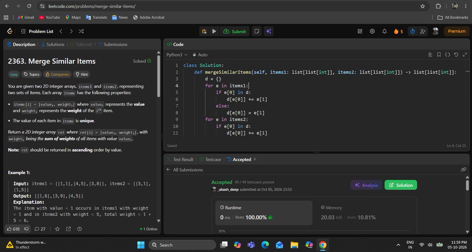Open File Explorer from the taskbar

click(295, 245)
